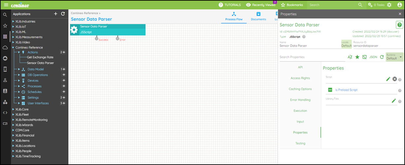The image size is (405, 165).
Task: Expand the XLib.Industries tree node
Action: pos(13,21)
